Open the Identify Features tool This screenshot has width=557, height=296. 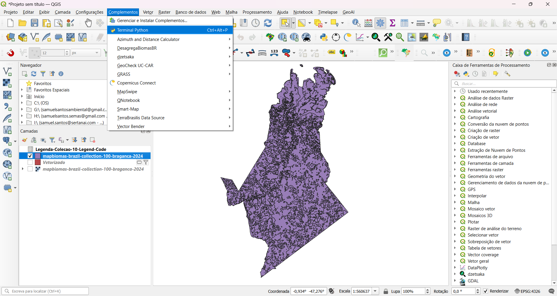pos(356,23)
